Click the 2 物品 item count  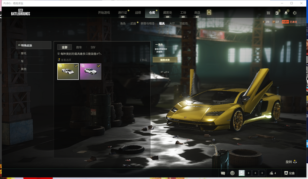[x=143, y=60]
